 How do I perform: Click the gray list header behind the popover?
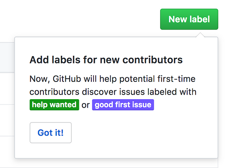(7, 57)
